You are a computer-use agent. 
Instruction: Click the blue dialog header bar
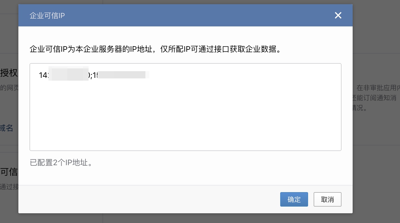point(186,15)
